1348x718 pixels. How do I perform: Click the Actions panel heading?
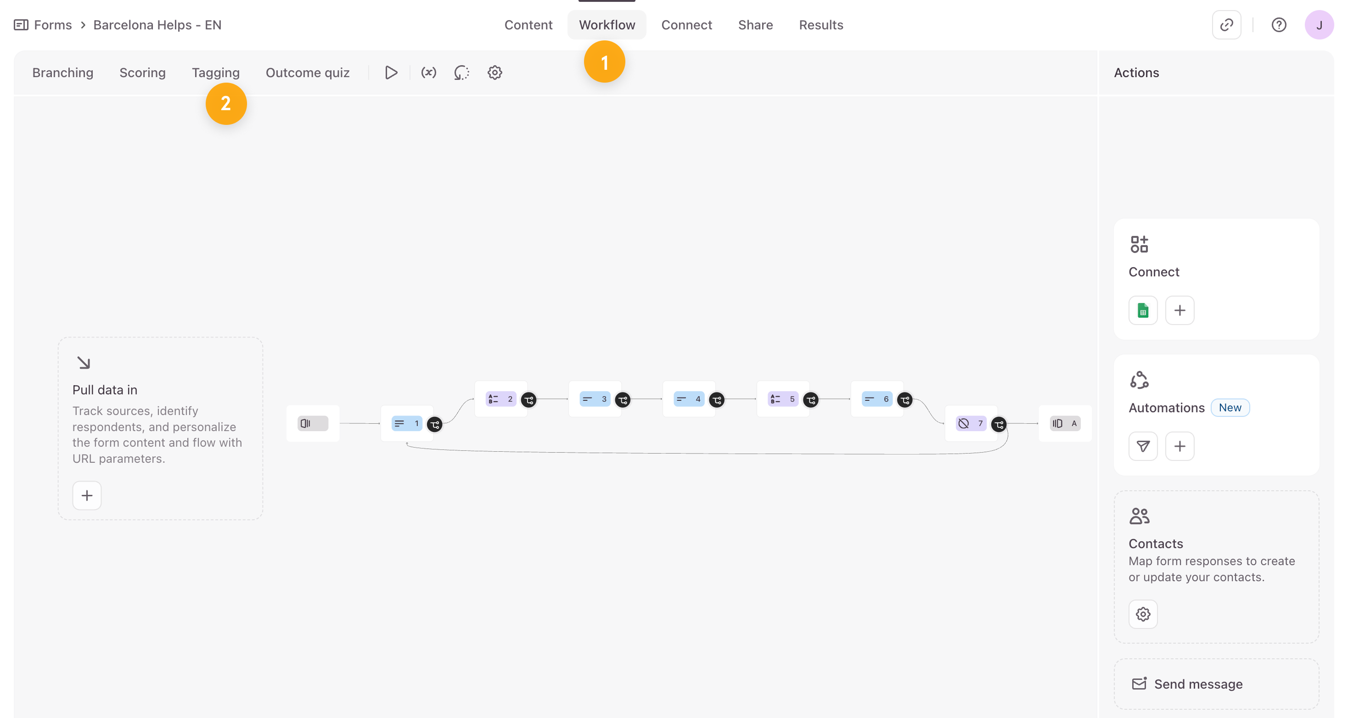(x=1136, y=72)
